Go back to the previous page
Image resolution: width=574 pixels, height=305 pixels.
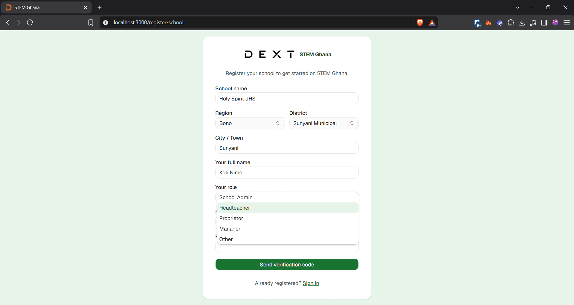pos(8,22)
